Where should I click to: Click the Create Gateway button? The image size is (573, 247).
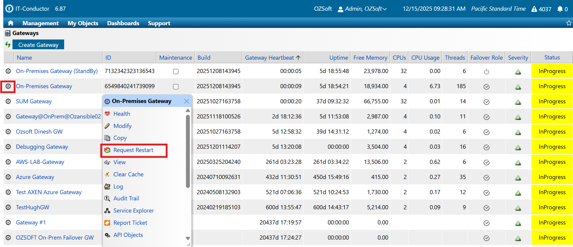(x=38, y=45)
